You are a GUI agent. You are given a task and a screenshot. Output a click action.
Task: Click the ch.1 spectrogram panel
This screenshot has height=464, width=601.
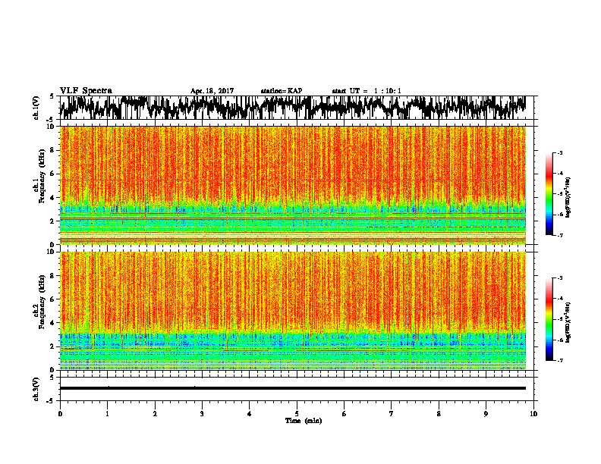293,185
